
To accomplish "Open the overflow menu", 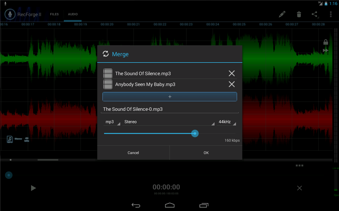I will [330, 14].
